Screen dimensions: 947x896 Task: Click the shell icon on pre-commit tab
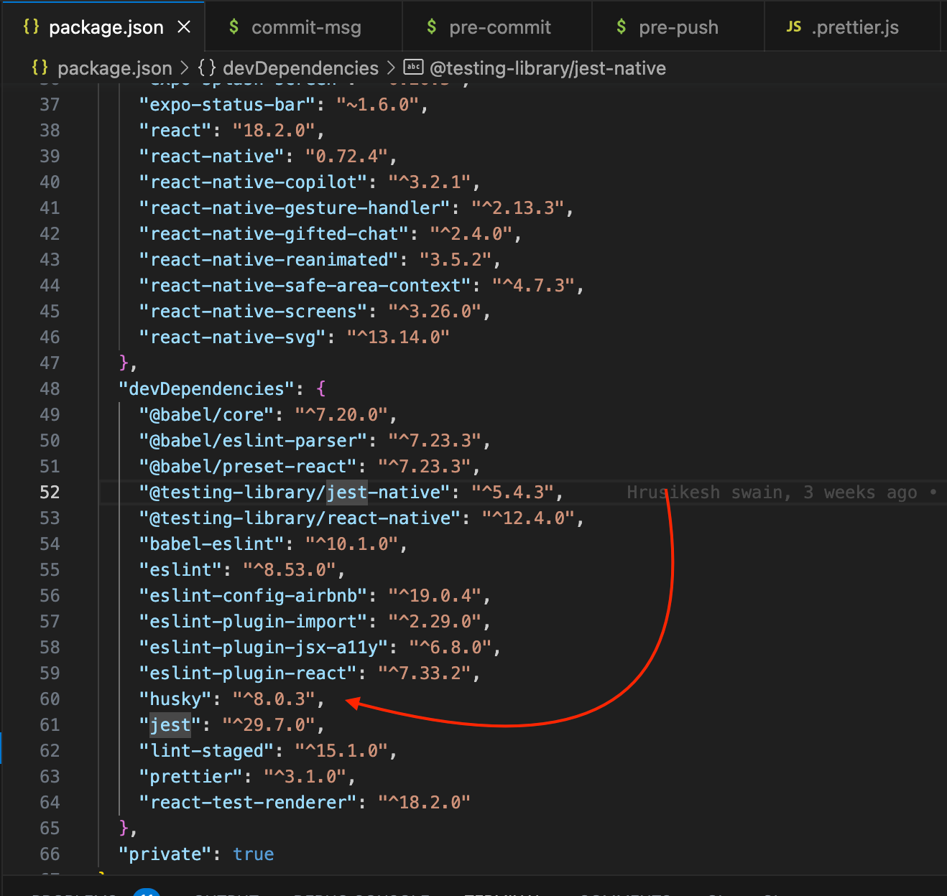(431, 27)
